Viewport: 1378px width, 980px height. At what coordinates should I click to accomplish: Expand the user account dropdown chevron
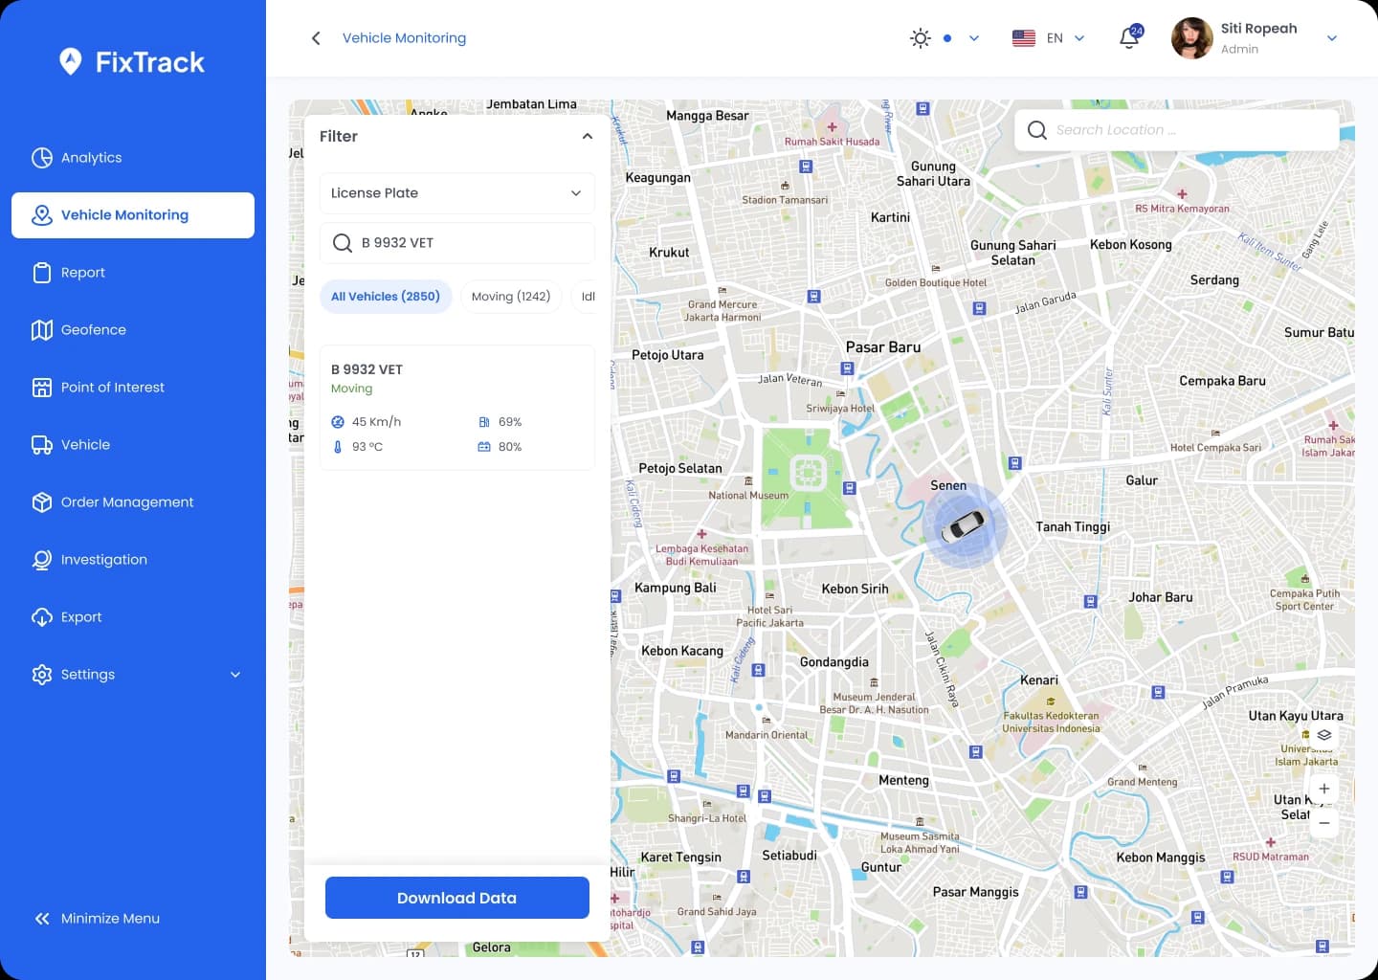pyautogui.click(x=1332, y=38)
